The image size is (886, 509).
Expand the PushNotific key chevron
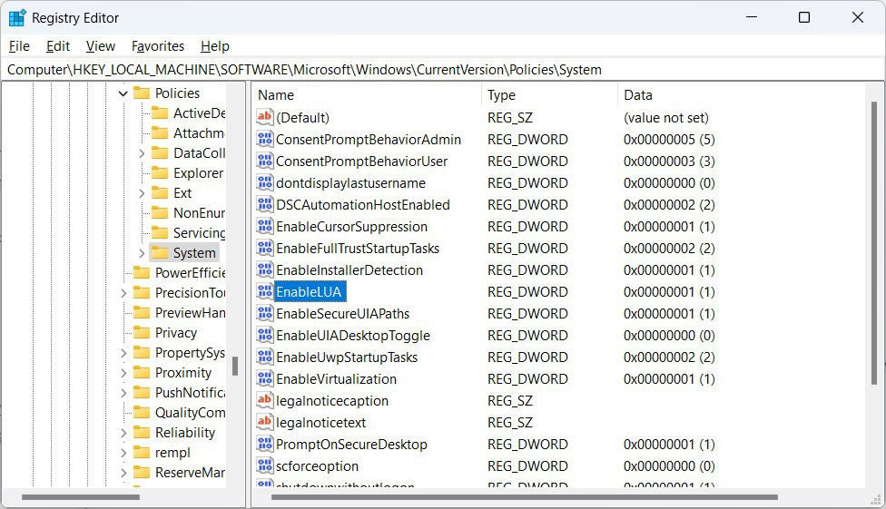123,393
